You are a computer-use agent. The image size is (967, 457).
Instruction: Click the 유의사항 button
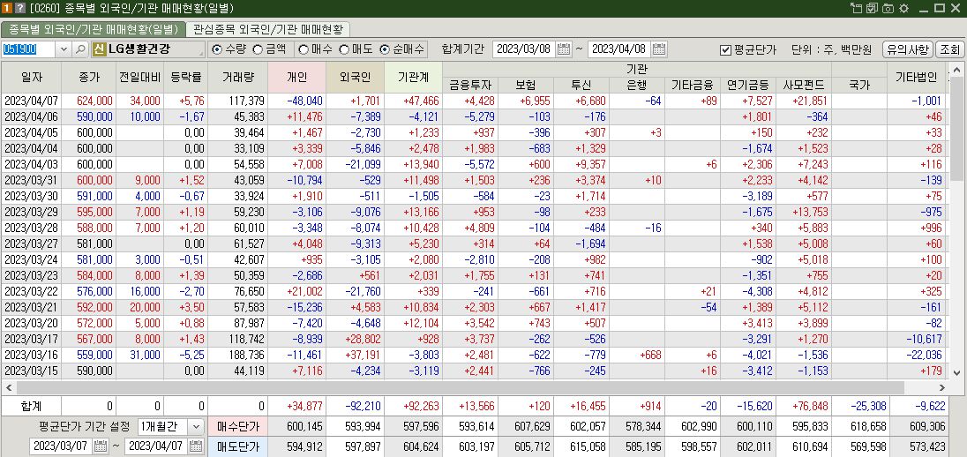tap(907, 49)
